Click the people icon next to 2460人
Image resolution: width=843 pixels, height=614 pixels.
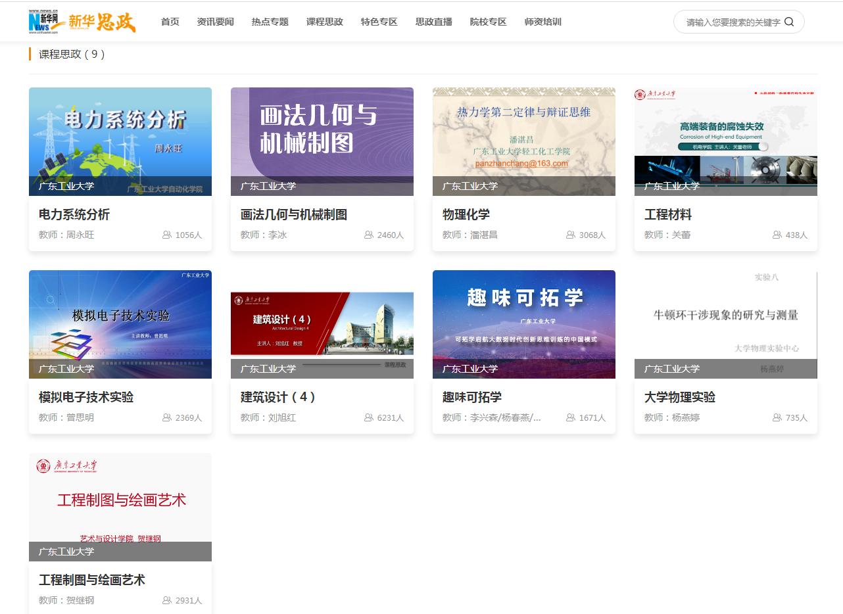tap(369, 235)
